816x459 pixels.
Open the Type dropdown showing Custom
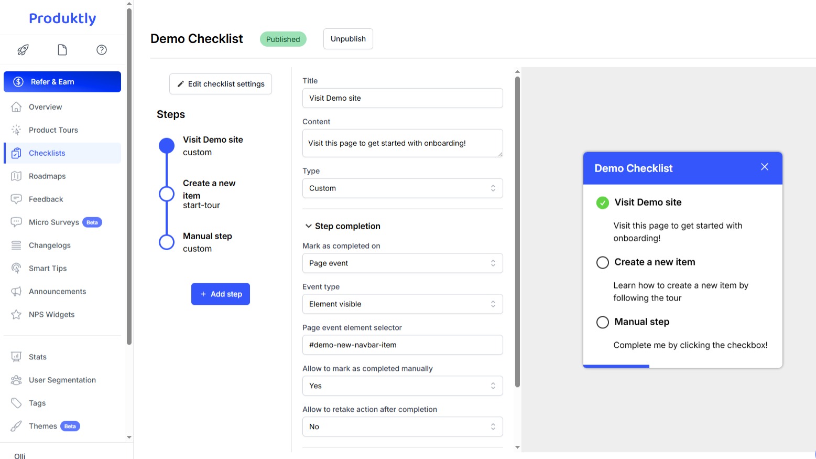402,188
